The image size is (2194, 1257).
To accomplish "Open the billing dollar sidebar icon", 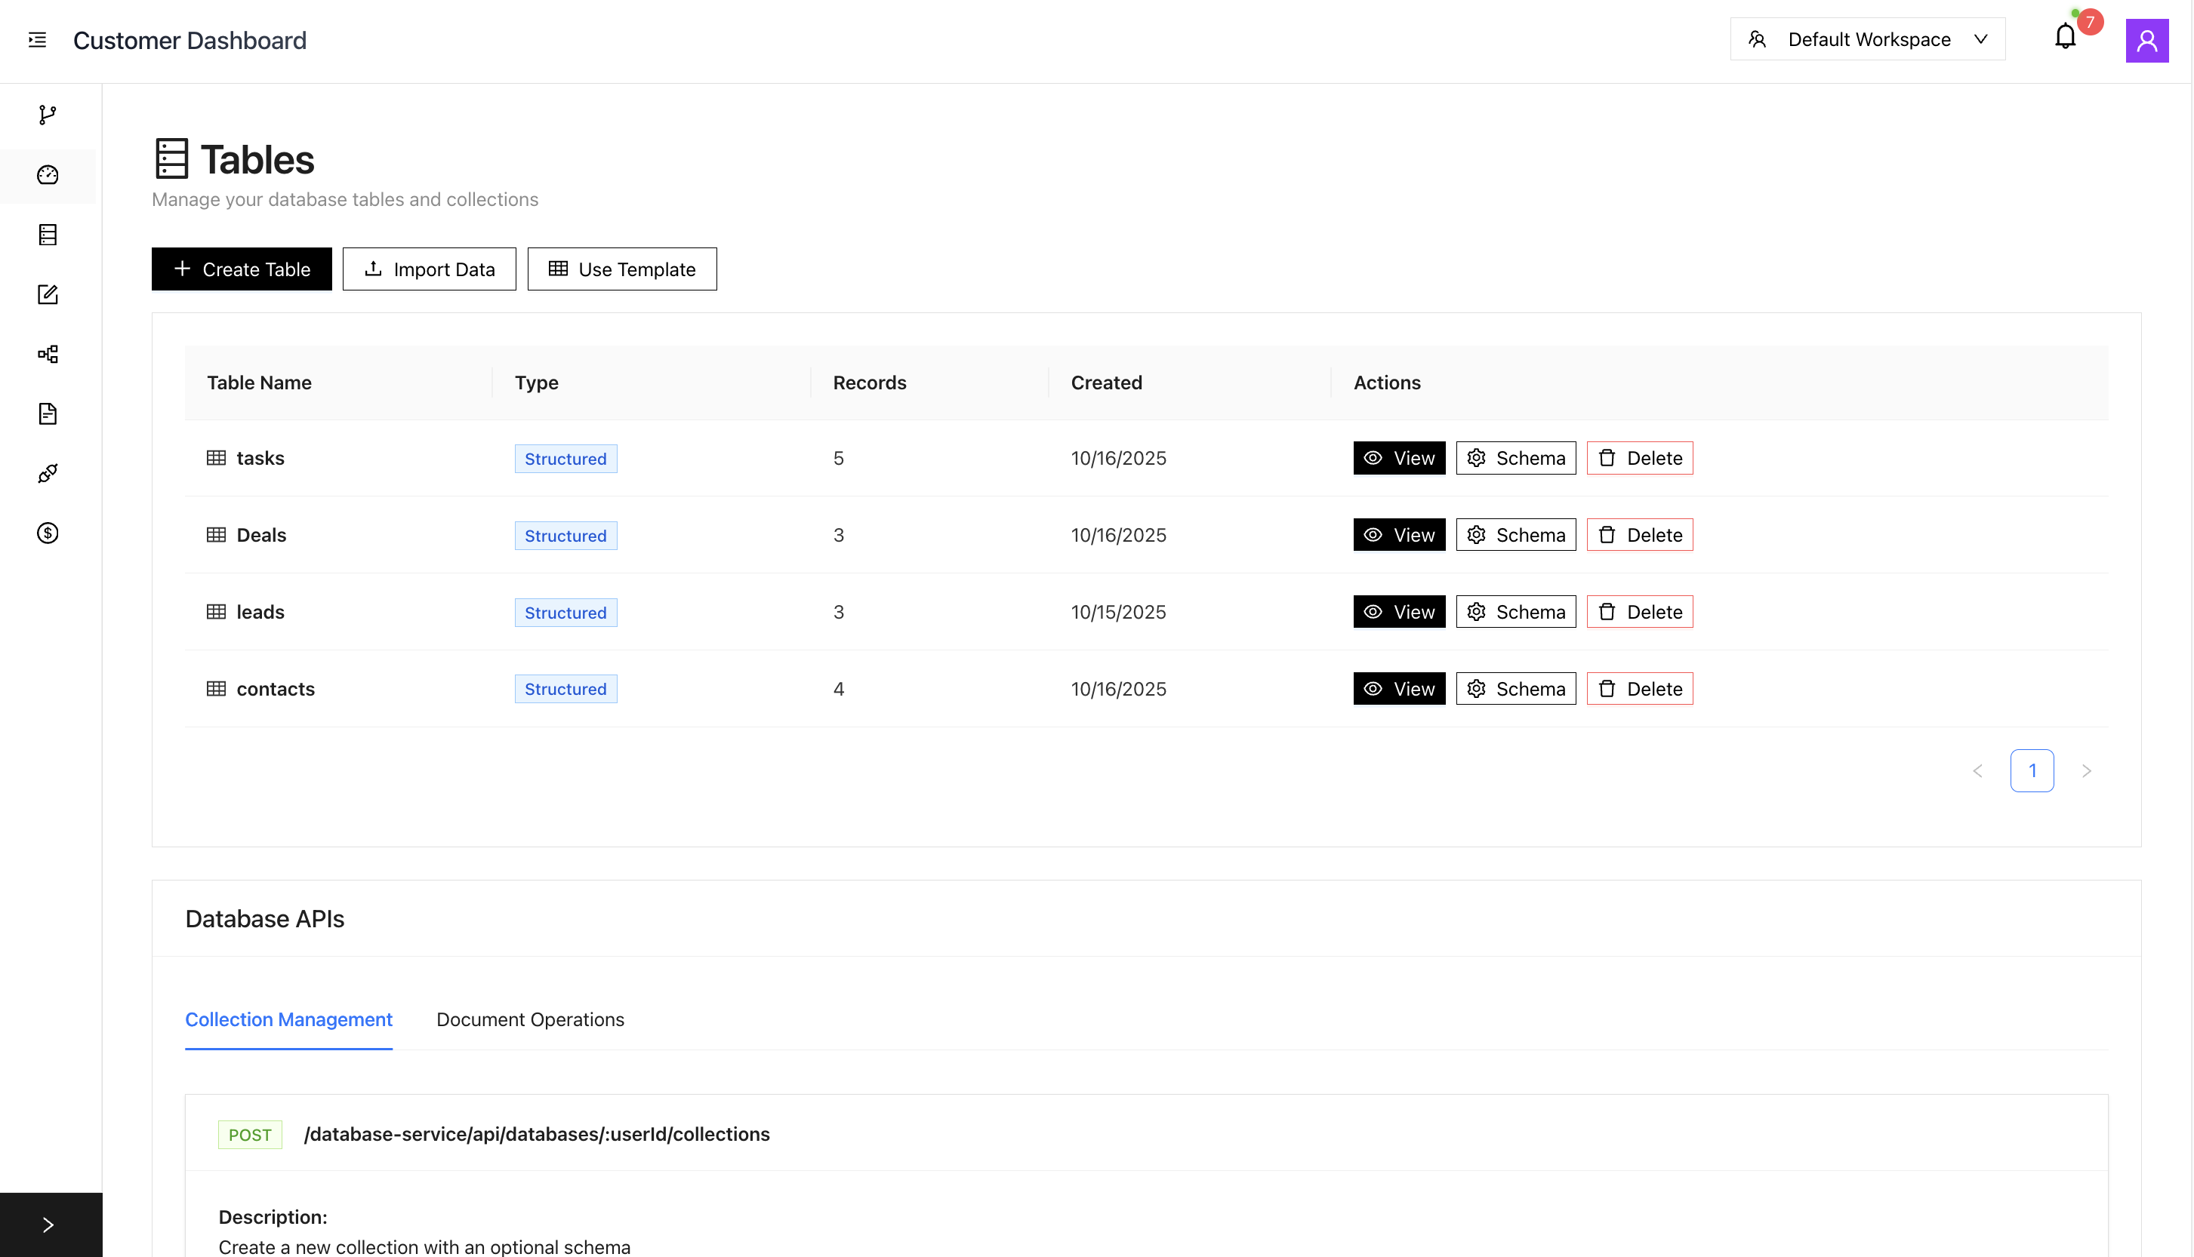I will (x=48, y=533).
